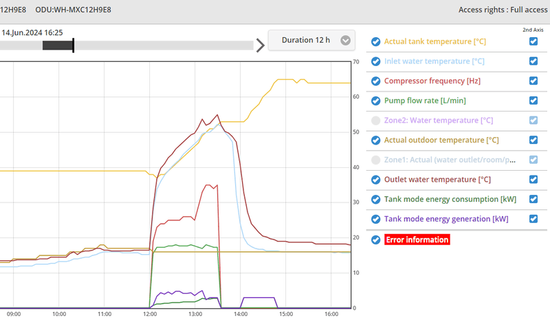Viewport: 550px width, 327px height.
Task: Toggle Outlet water temperature series icon
Action: pos(375,180)
